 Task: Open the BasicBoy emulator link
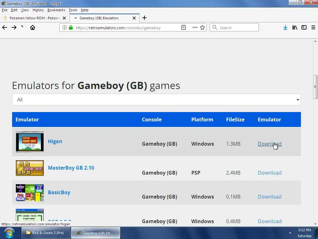coord(59,192)
